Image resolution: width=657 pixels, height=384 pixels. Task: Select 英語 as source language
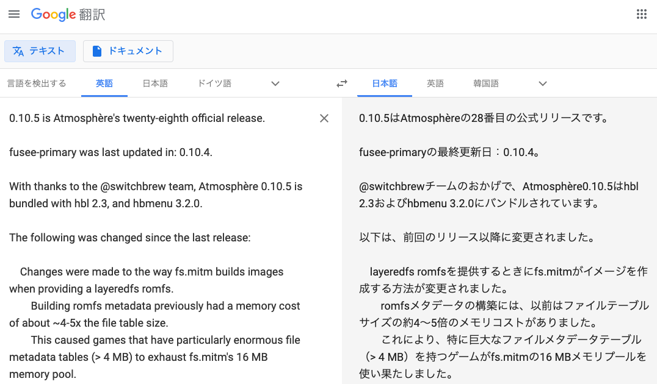coord(104,84)
